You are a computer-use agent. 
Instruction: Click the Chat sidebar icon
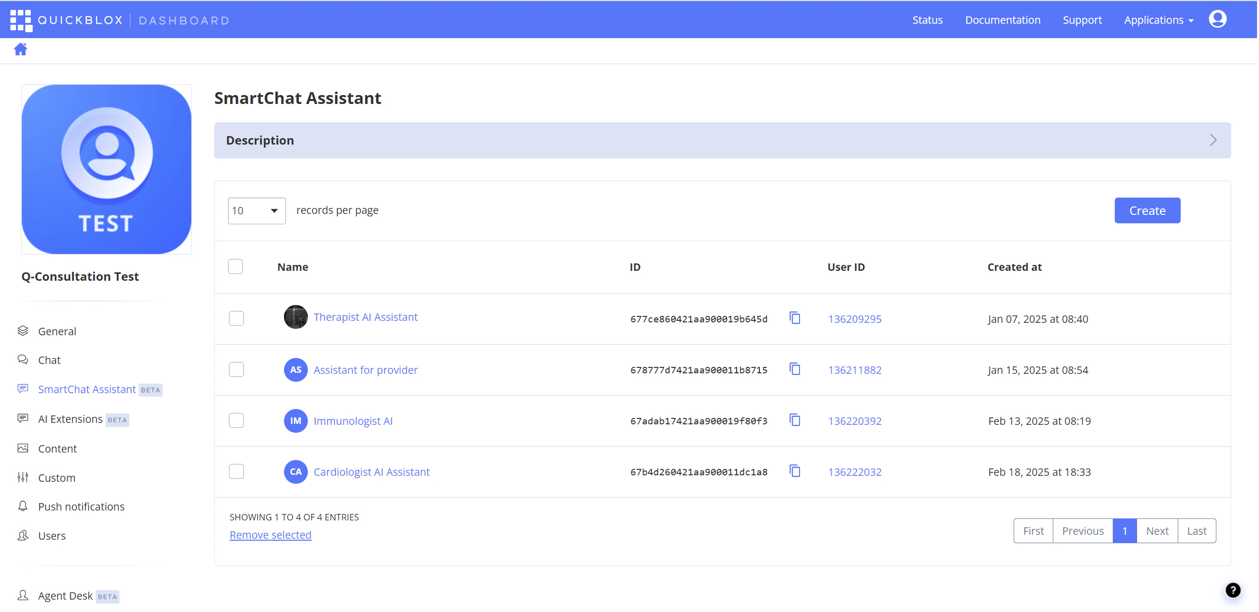(x=23, y=359)
